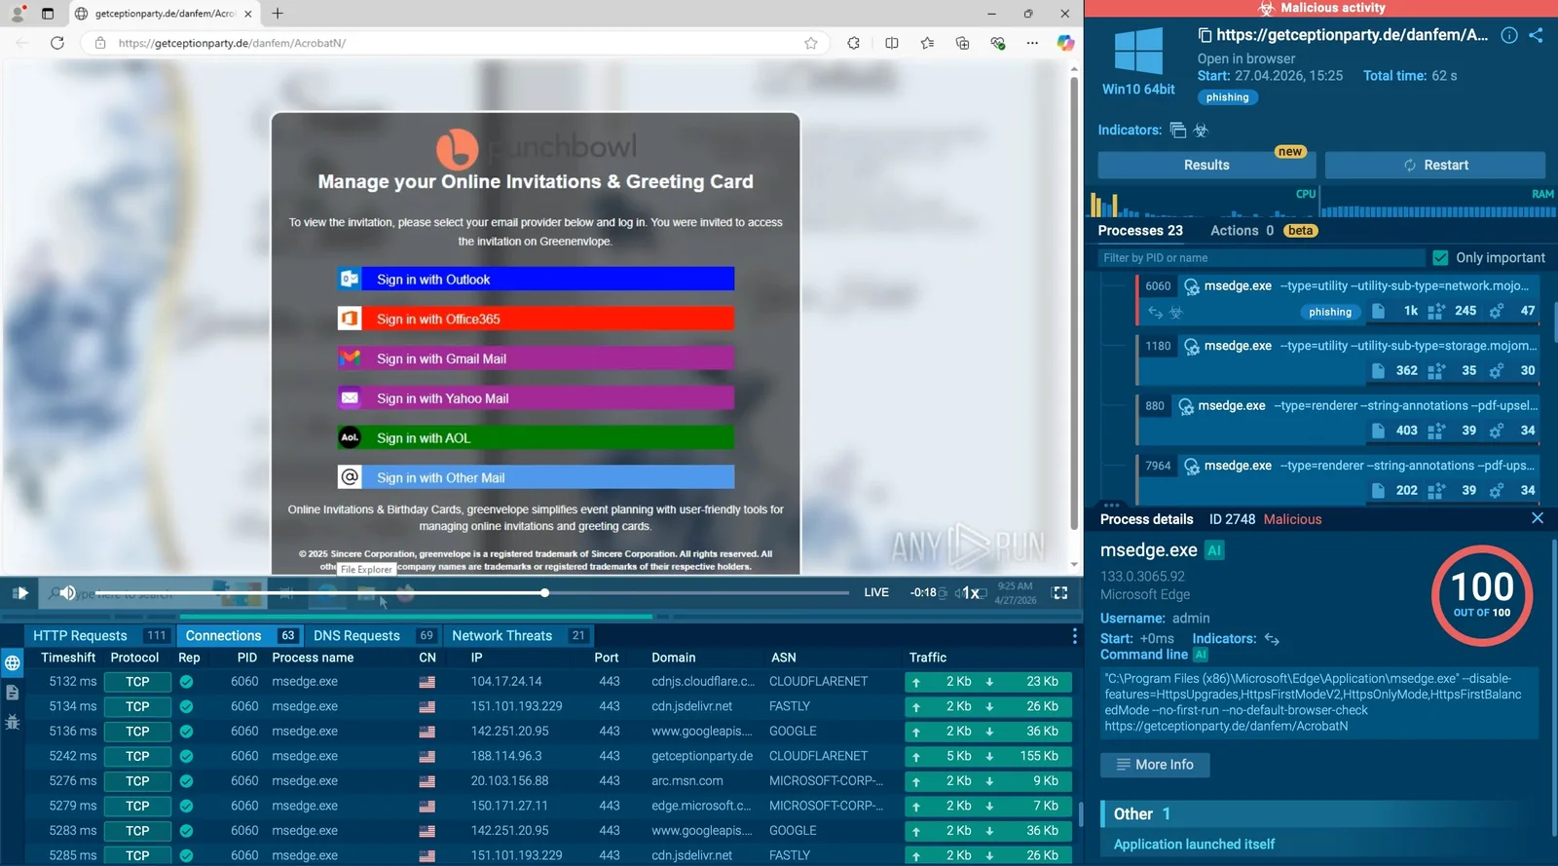Screen dimensions: 1558x866
Task: Play or pause the recording playback
Action: pyautogui.click(x=20, y=592)
